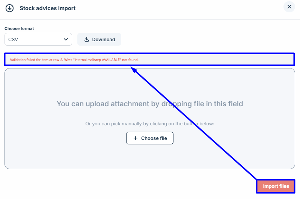The height and width of the screenshot is (199, 300).
Task: Click the "Choose file" label text
Action: pyautogui.click(x=154, y=138)
